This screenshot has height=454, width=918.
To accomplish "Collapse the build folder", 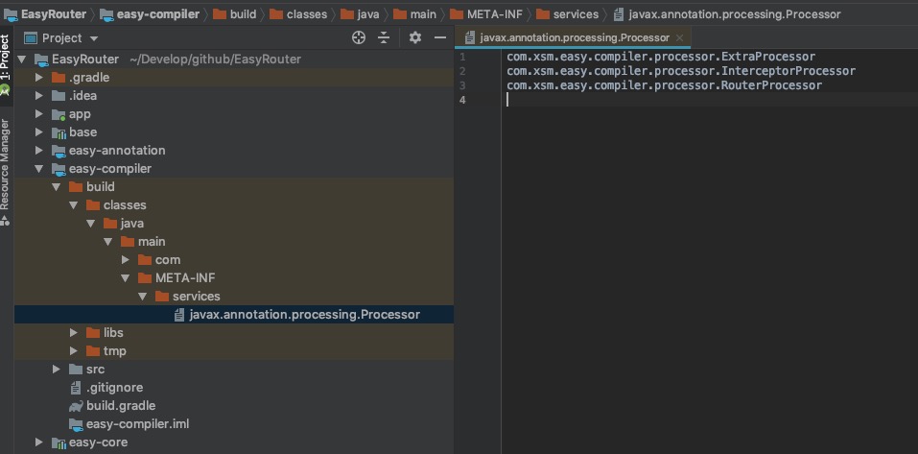I will [x=57, y=187].
